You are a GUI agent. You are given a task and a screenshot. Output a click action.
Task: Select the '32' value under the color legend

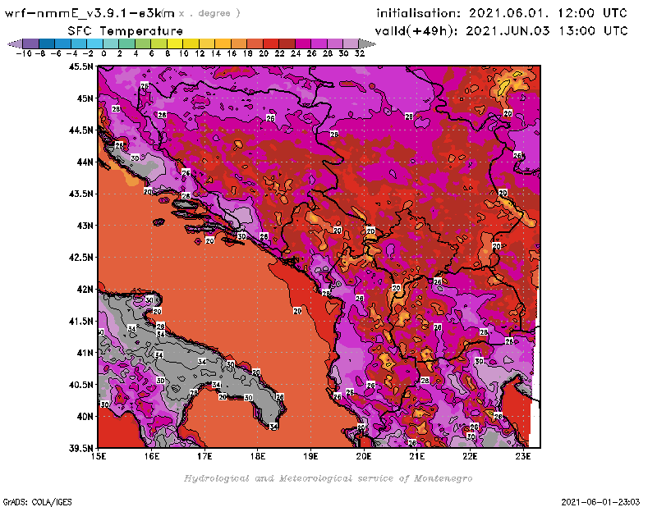[360, 53]
